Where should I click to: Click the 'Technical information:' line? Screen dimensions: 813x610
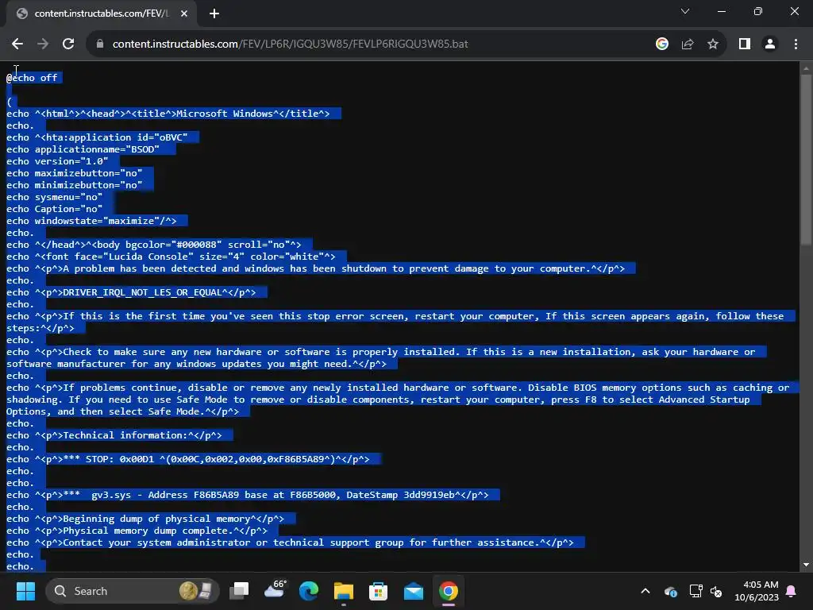[114, 435]
